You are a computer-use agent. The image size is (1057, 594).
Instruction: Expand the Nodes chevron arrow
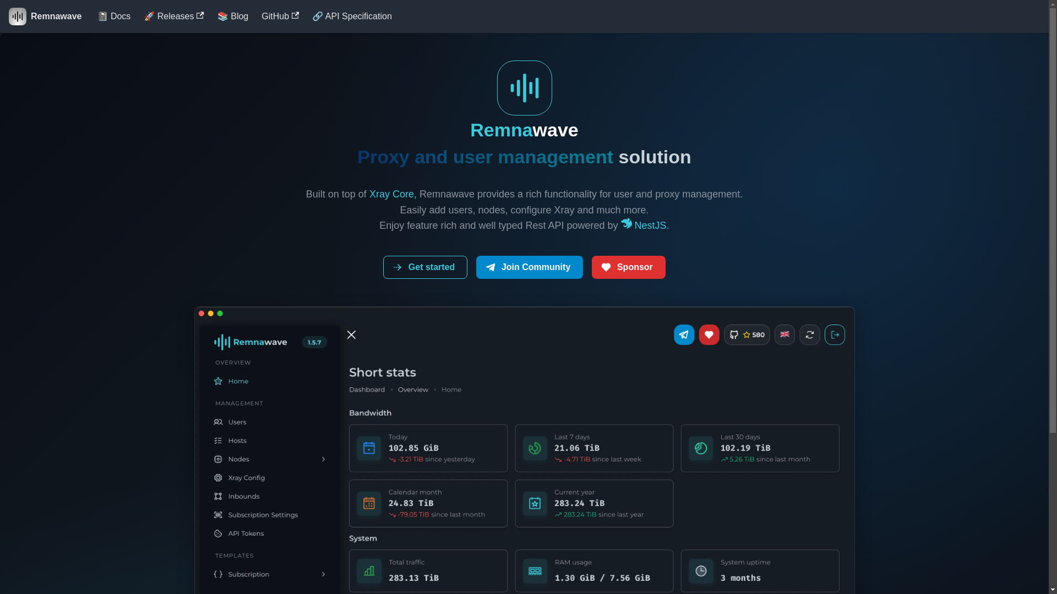click(x=323, y=459)
